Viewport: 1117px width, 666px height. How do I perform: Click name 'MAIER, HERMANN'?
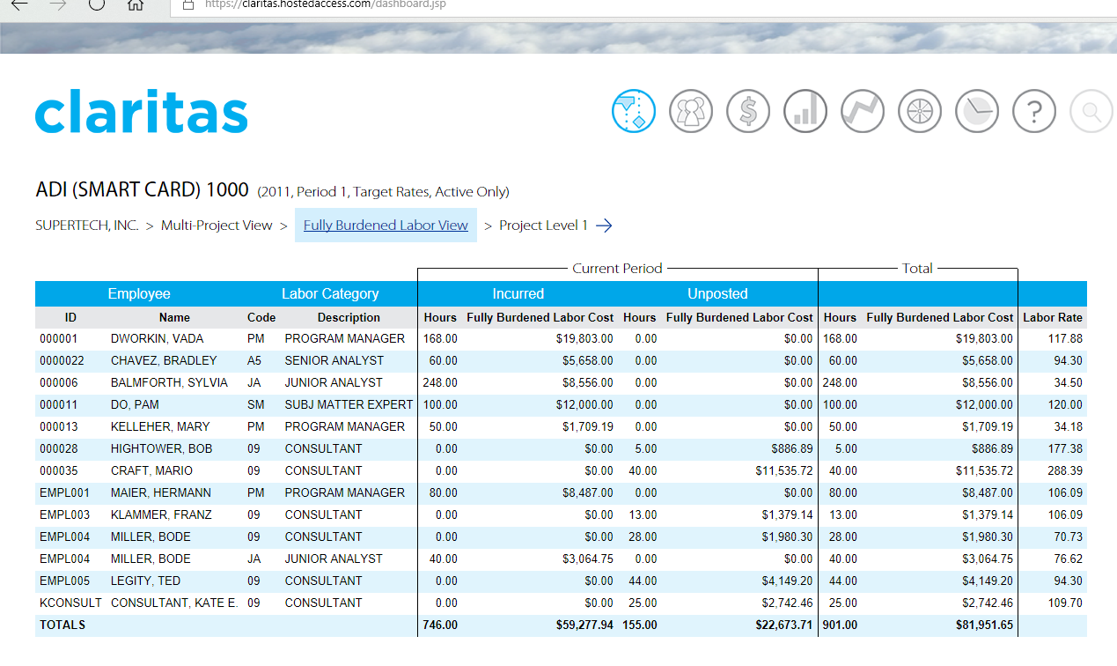pyautogui.click(x=160, y=493)
